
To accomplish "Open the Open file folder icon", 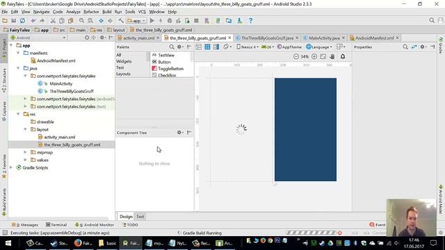I will [5, 21].
